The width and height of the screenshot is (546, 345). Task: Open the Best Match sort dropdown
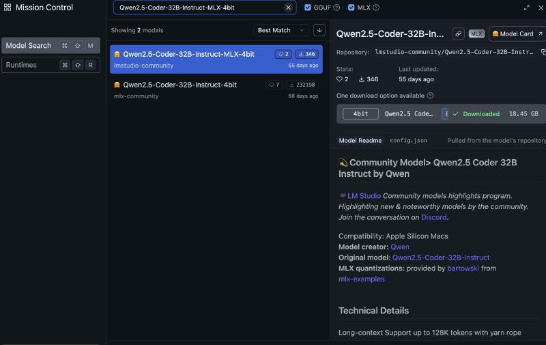[281, 30]
